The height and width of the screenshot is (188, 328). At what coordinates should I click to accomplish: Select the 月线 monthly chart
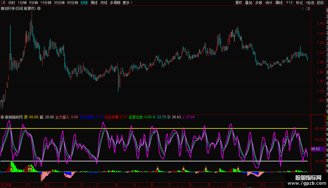point(104,3)
